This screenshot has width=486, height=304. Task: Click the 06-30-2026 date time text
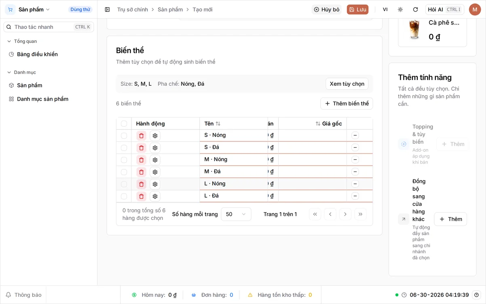point(439,295)
